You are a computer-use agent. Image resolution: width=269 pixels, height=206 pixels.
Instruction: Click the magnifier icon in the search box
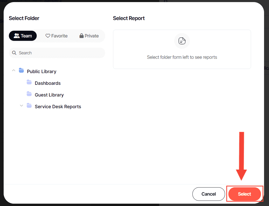tap(14, 53)
